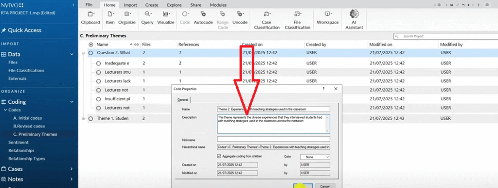Open the Color dropdown in Code Properties

[x=315, y=157]
